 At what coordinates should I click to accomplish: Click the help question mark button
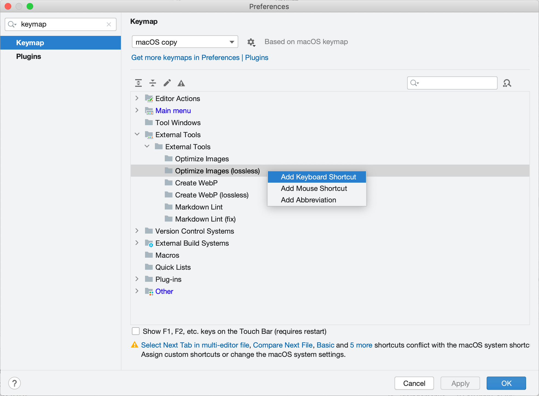[15, 383]
